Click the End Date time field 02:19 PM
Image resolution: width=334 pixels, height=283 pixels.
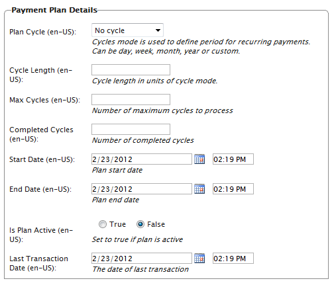click(233, 189)
